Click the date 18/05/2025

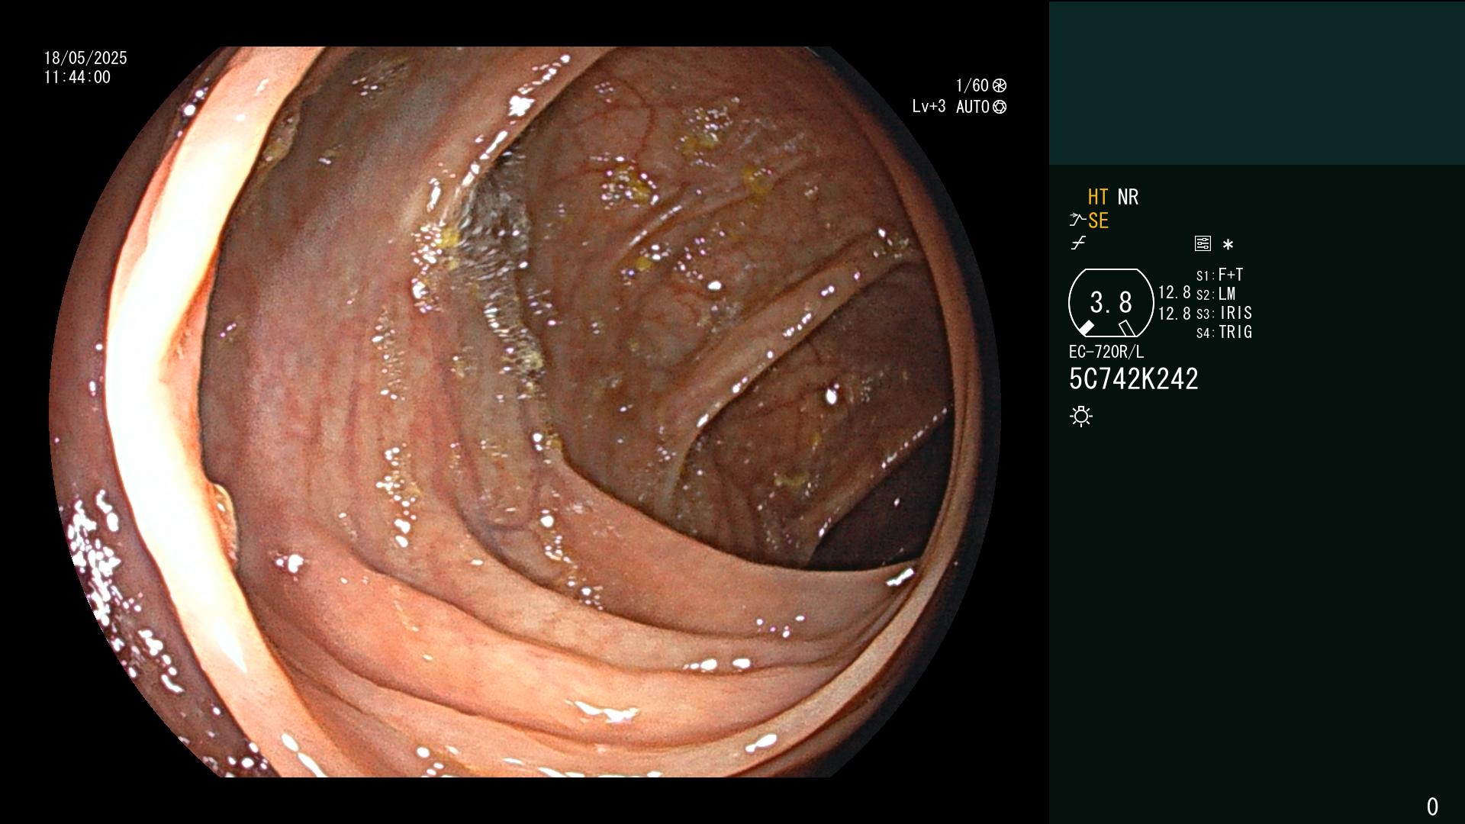click(x=85, y=58)
